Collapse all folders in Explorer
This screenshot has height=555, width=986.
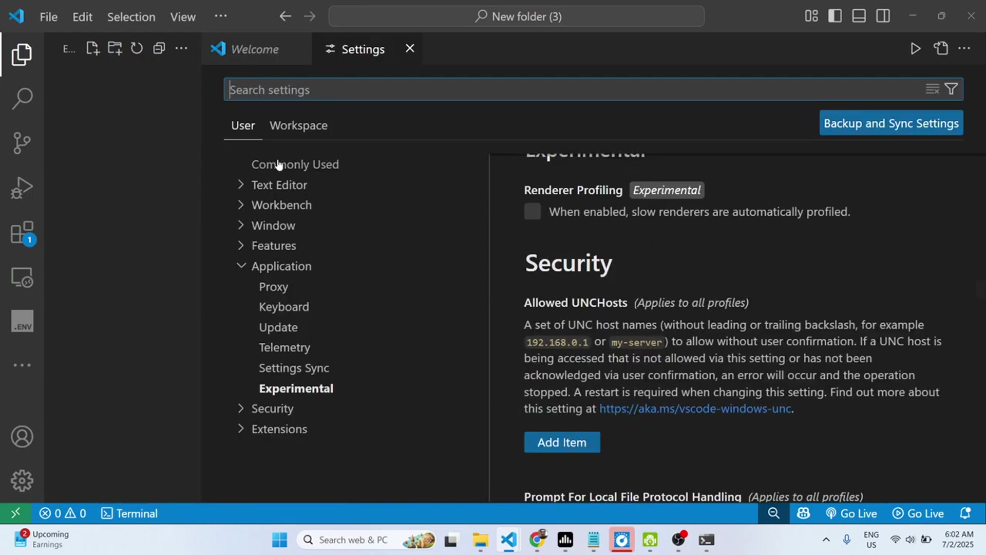(159, 49)
